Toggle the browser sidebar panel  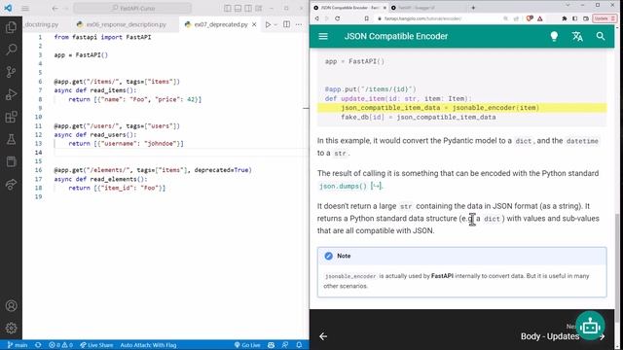tap(574, 18)
